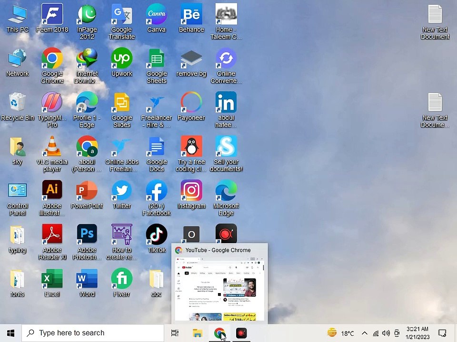The height and width of the screenshot is (342, 457).
Task: Select the New Text Docume... file below
Action: [435, 111]
